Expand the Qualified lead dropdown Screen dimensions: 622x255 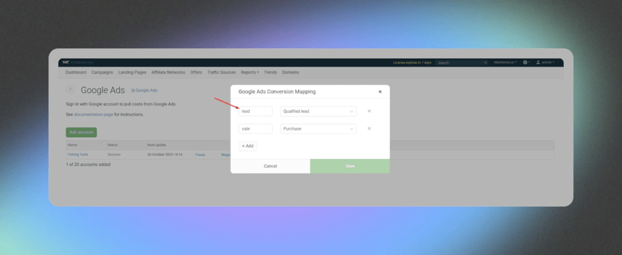tap(318, 111)
